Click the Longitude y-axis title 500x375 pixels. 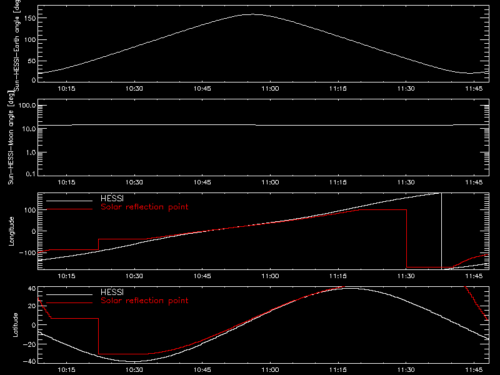point(11,231)
